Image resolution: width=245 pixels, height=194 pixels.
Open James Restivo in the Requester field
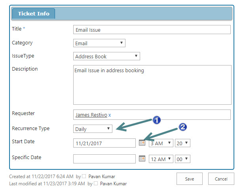click(91, 115)
